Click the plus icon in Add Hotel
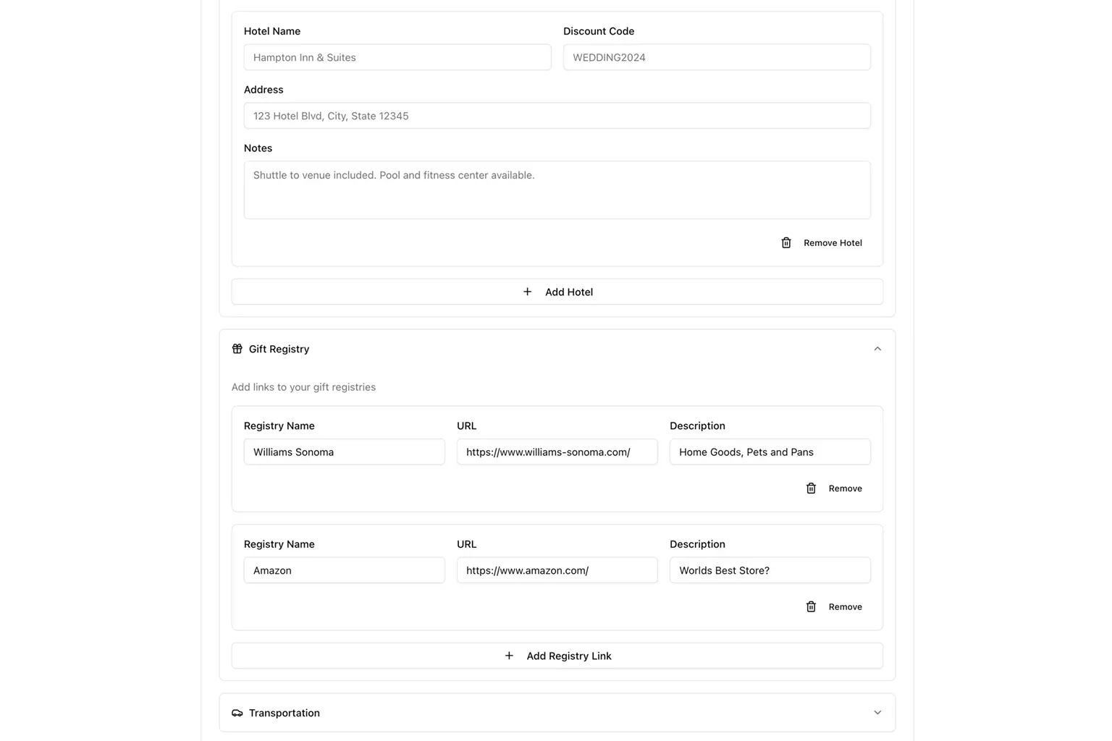The image size is (1112, 741). tap(527, 292)
